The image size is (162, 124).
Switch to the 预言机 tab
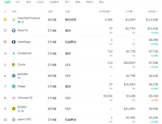coord(89,2)
